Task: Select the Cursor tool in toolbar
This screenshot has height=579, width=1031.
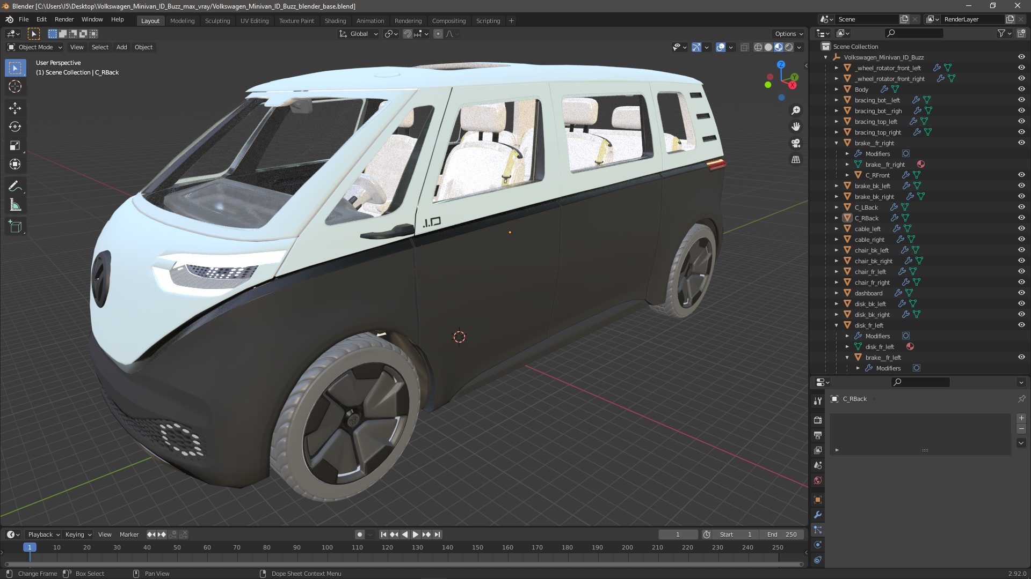Action: [15, 86]
